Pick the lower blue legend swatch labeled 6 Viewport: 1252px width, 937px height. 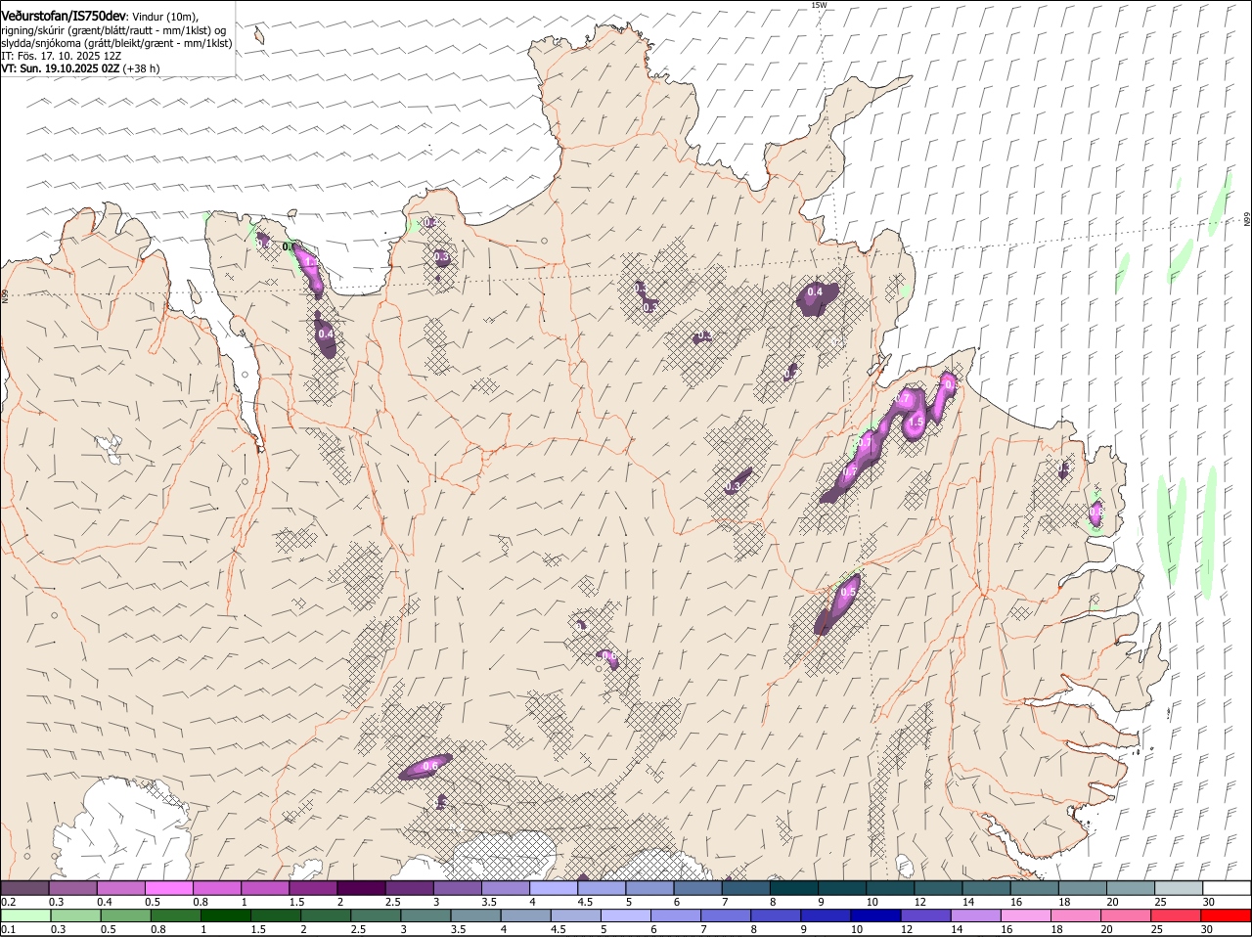(x=675, y=915)
